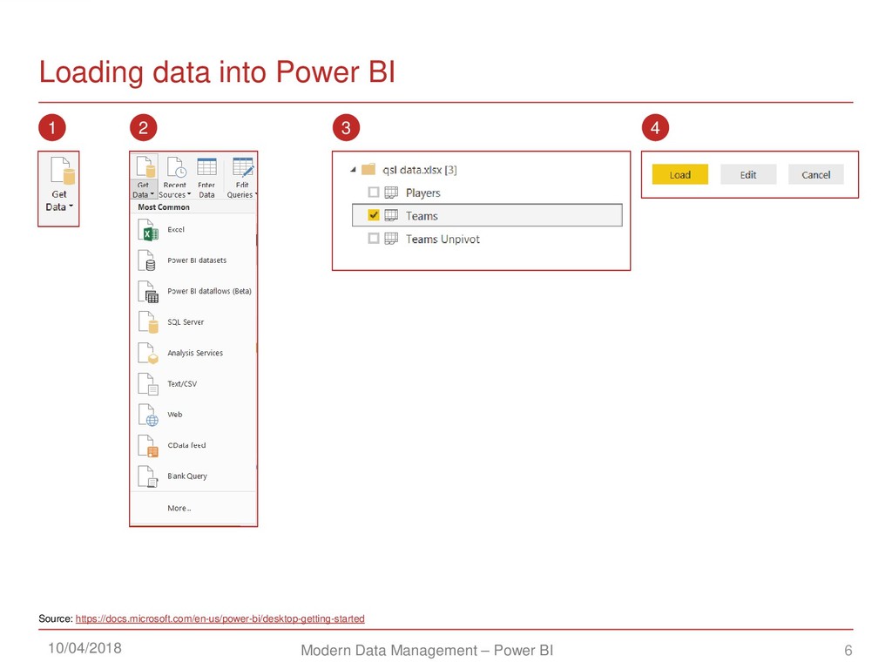Click the qsl data.xlsx folder icon

(x=368, y=169)
